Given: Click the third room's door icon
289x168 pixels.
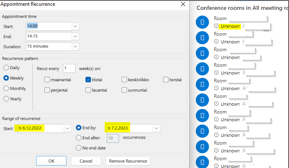Looking at the screenshot, I should pos(202,53).
